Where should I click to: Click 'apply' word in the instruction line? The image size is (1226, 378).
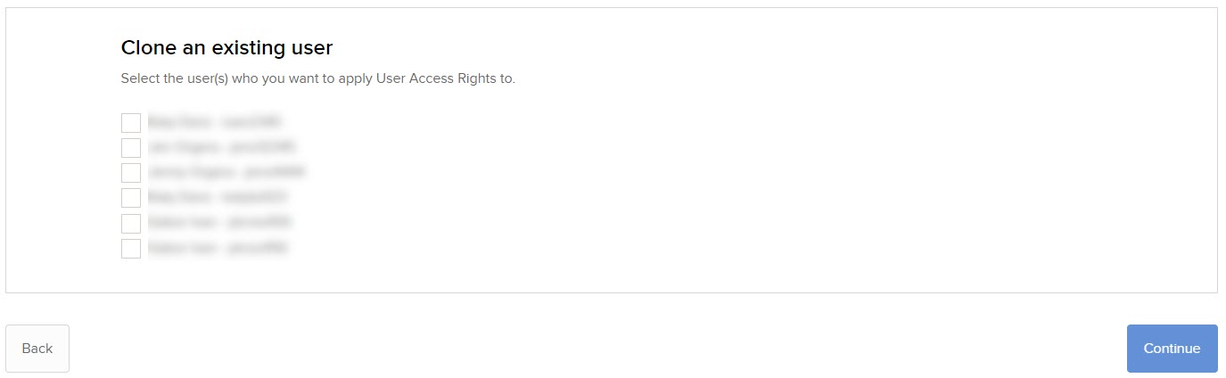(x=355, y=78)
